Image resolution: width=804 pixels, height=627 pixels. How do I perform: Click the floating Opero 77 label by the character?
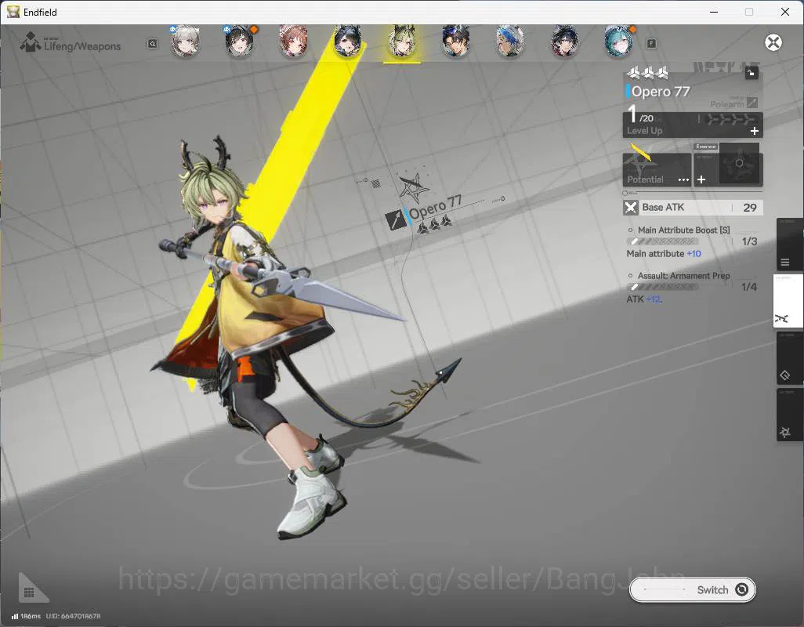(x=434, y=209)
